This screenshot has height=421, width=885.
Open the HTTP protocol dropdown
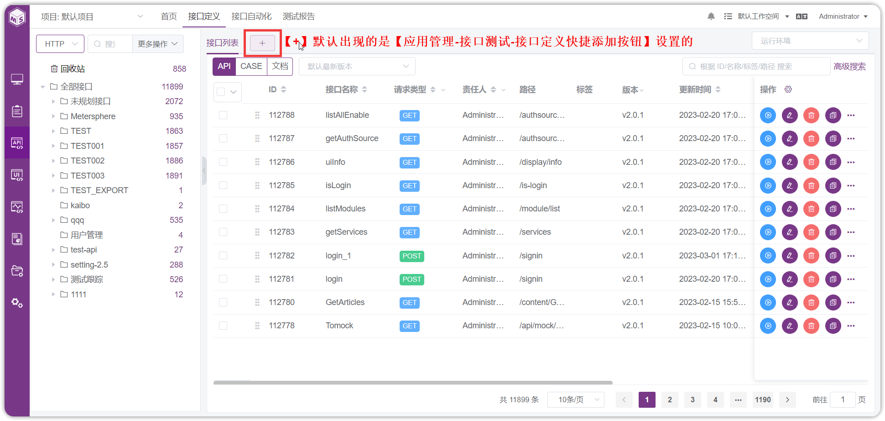[60, 44]
